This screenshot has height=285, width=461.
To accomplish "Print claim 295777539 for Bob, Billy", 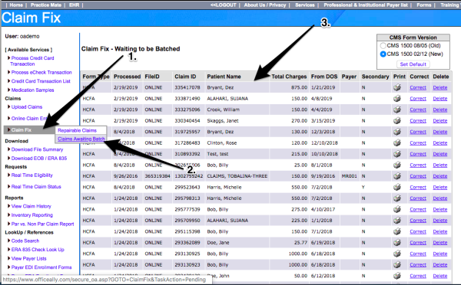I will pyautogui.click(x=397, y=209).
